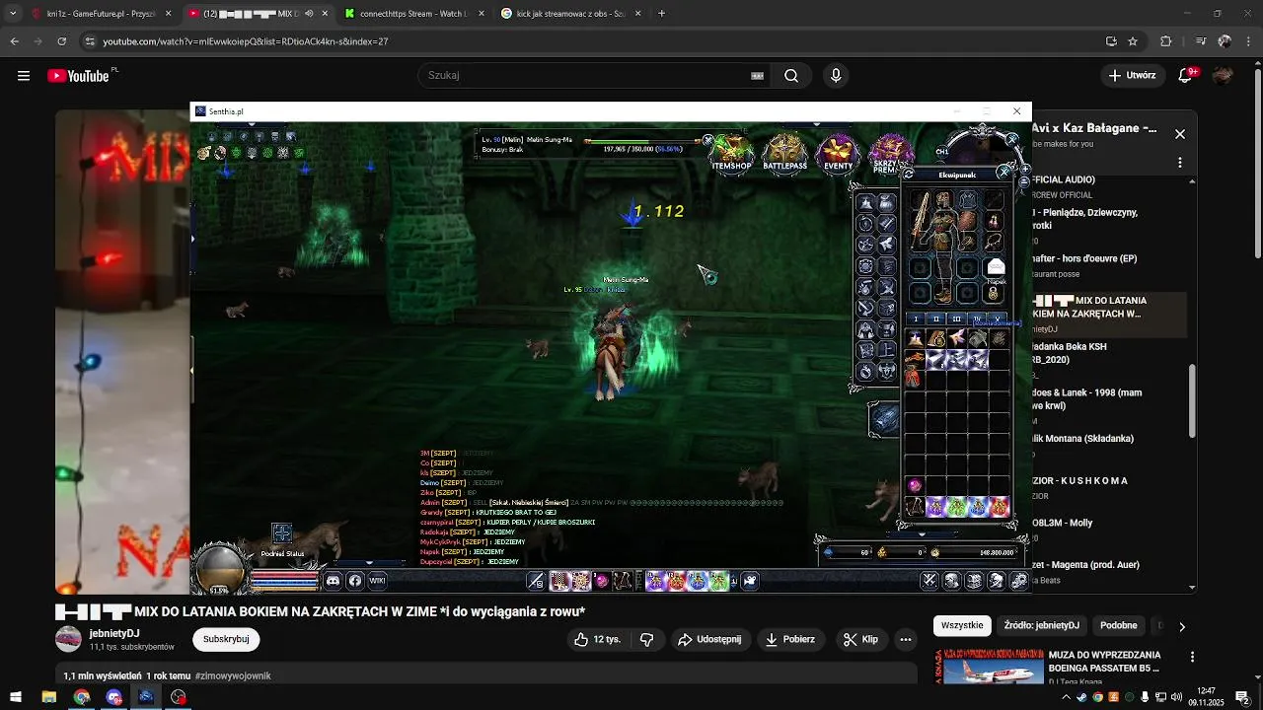
Task: Open Windows Start menu
Action: (16, 697)
